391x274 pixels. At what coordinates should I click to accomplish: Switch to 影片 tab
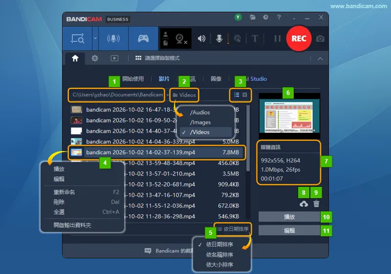tap(164, 79)
